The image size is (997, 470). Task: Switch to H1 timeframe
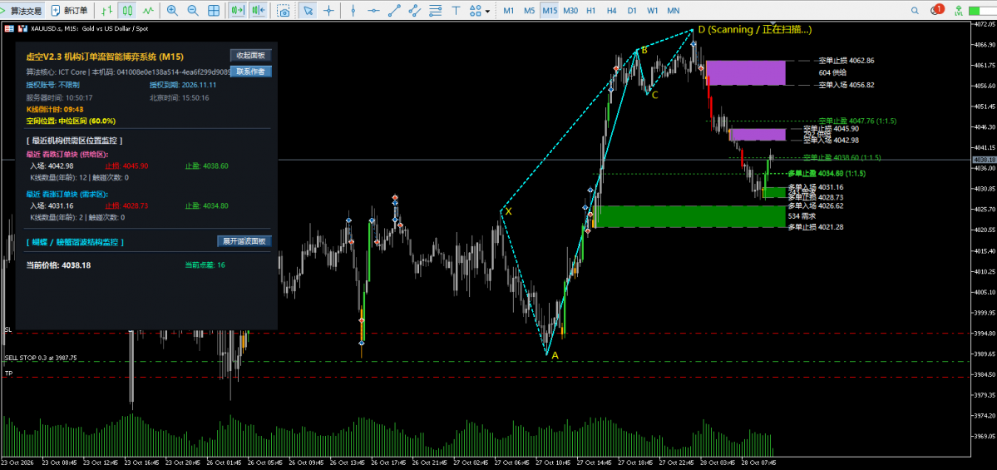point(590,10)
